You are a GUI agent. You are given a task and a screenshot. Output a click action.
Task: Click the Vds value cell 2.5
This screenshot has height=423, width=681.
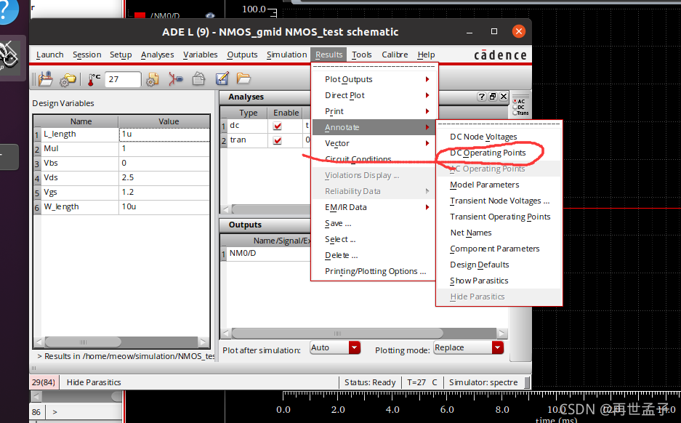[x=164, y=177]
